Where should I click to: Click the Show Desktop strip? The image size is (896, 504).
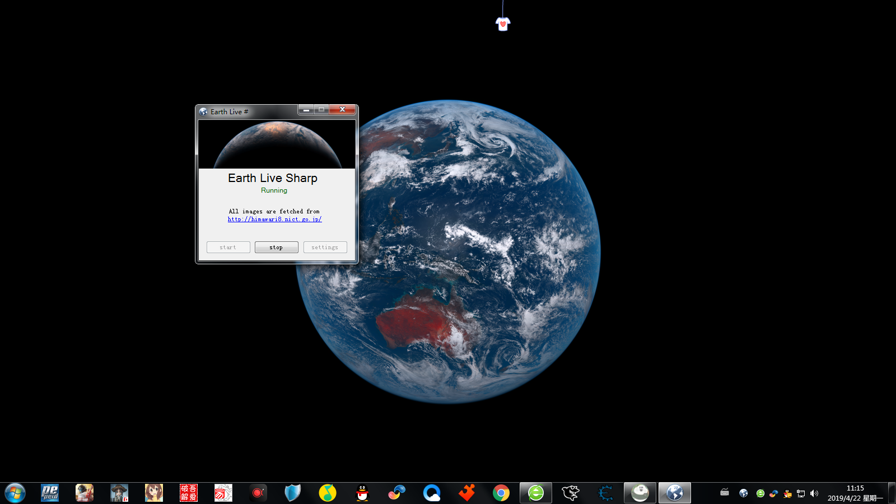(892, 493)
